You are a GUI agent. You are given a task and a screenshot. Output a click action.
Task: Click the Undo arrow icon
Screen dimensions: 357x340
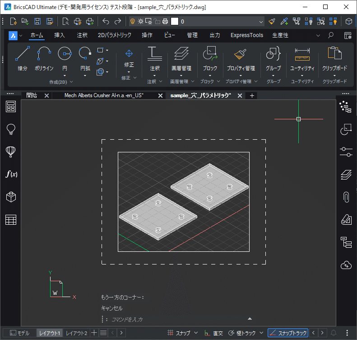coord(106,21)
